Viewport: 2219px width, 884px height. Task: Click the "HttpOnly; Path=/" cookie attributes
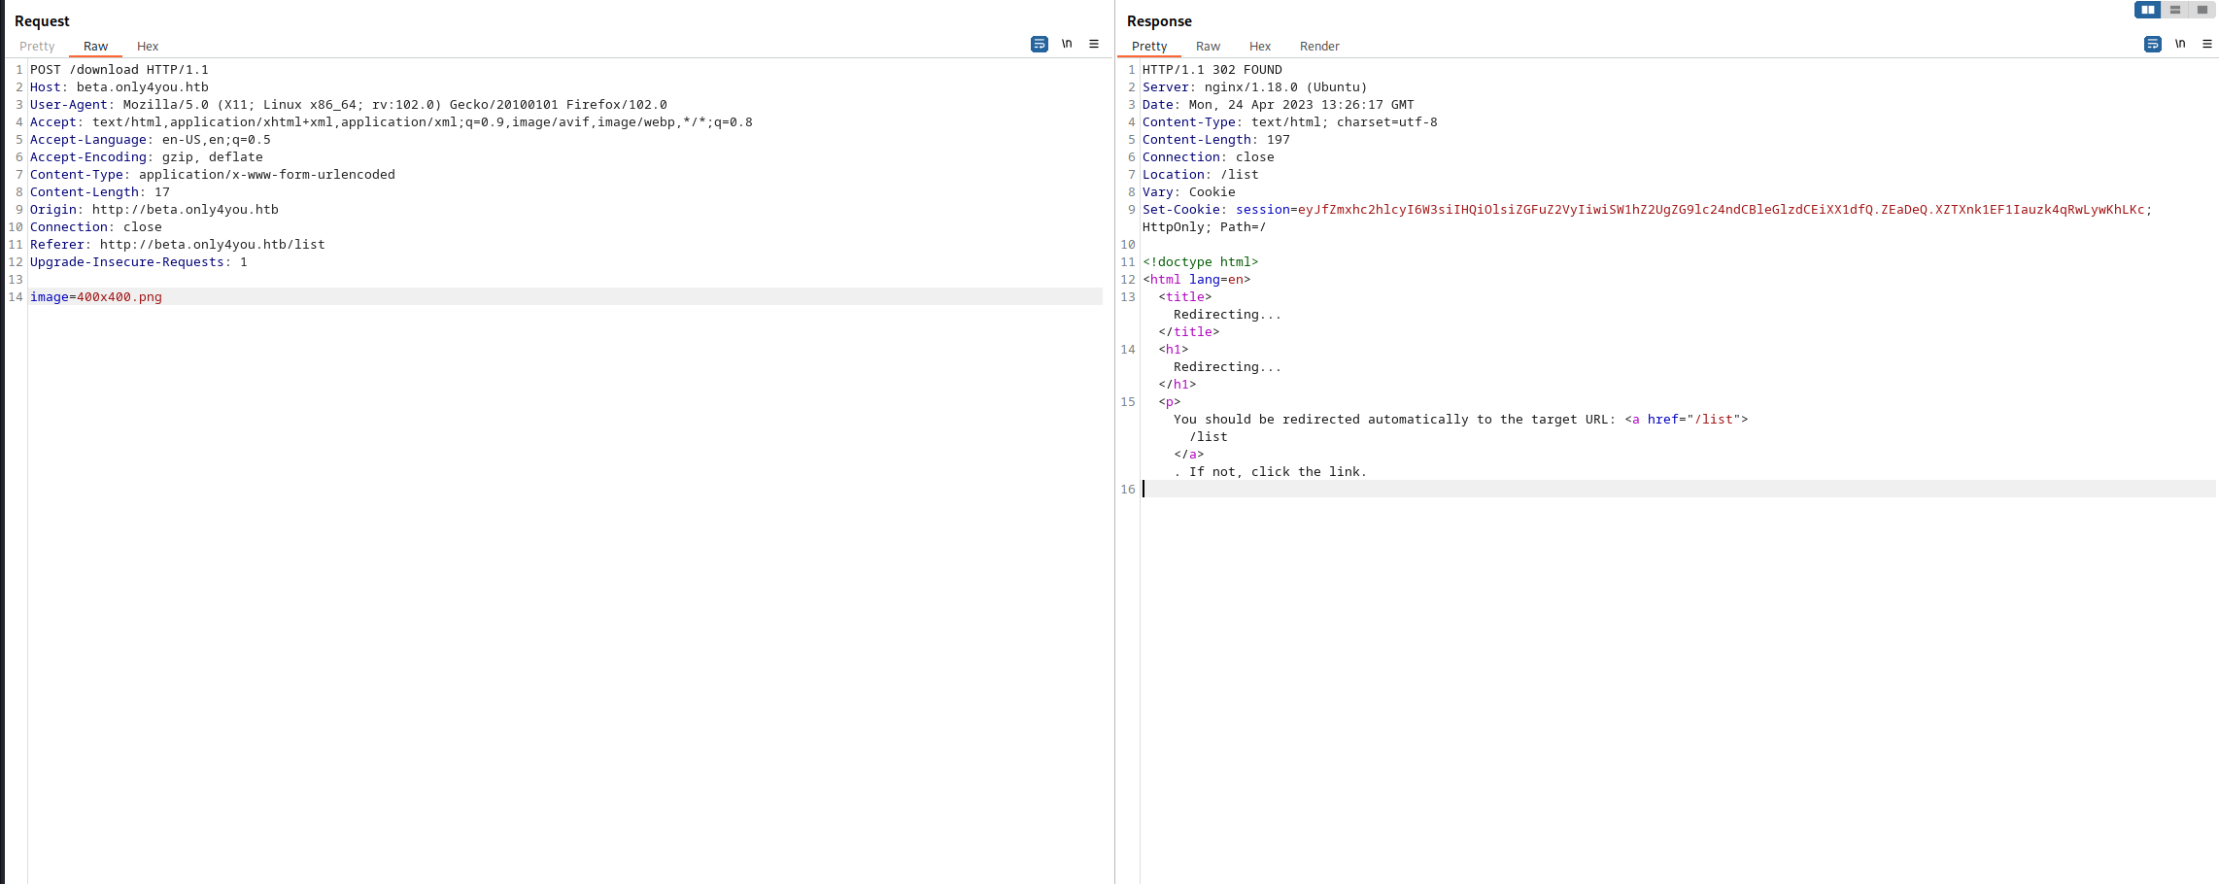[x=1205, y=227]
